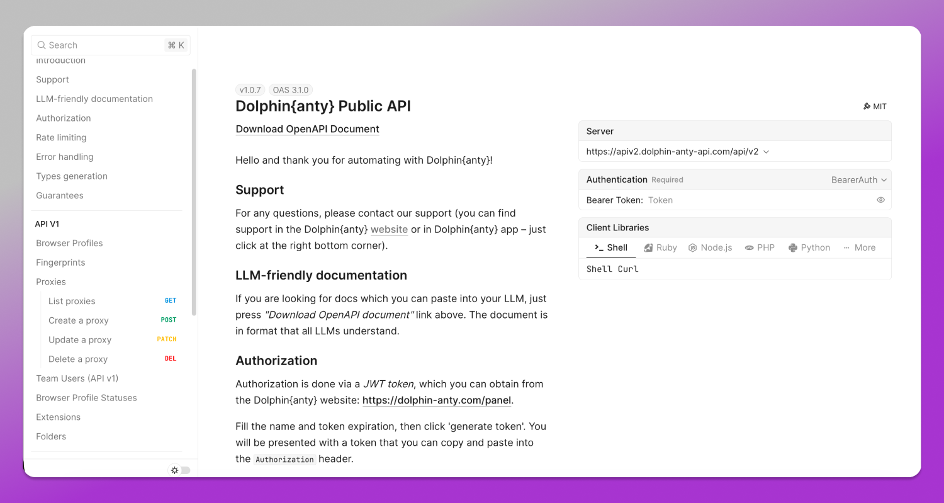This screenshot has width=944, height=503.
Task: Switch to the Python client tab
Action: coord(809,247)
